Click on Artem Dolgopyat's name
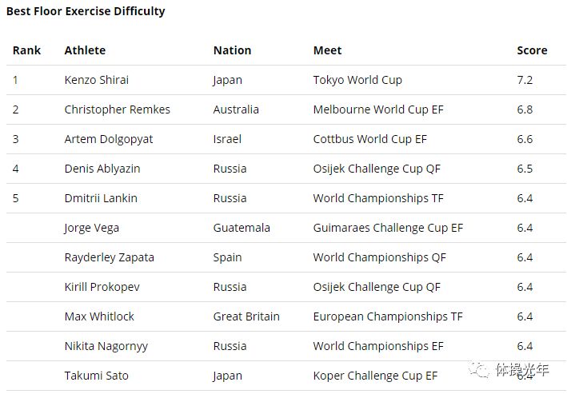Screen dimensions: 567x394 [x=109, y=139]
